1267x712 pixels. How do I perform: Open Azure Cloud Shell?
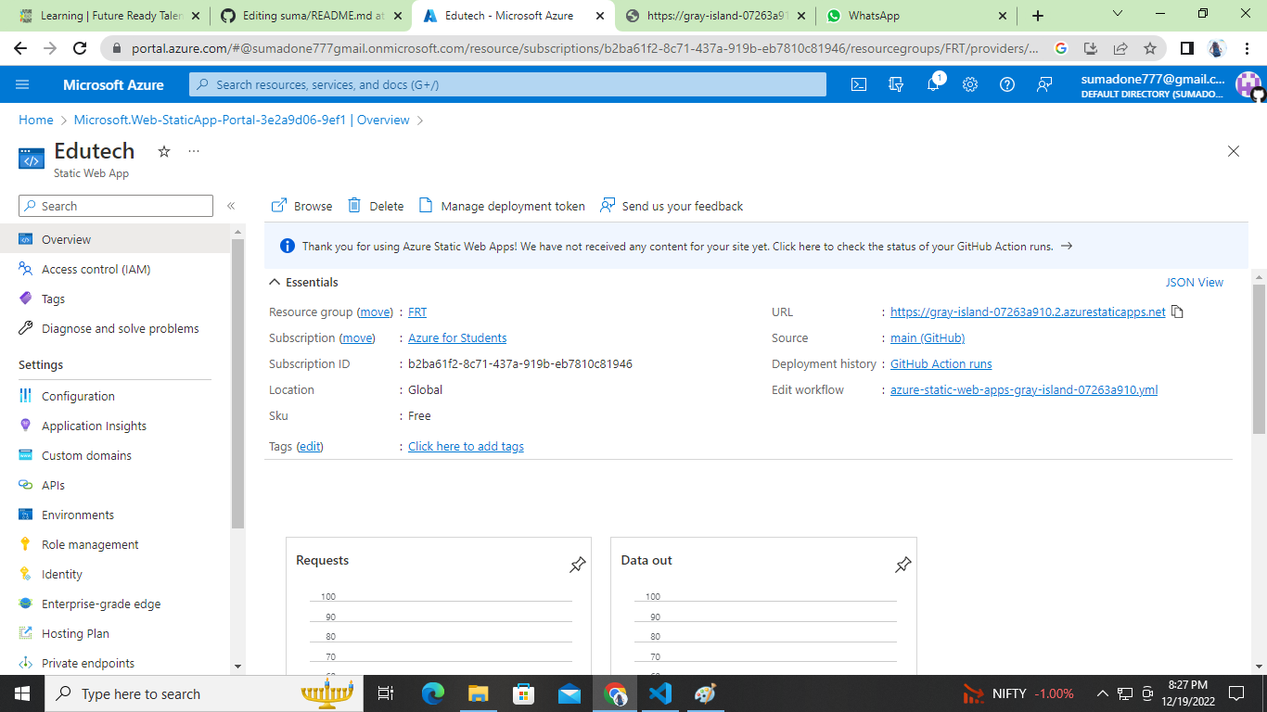pos(858,83)
